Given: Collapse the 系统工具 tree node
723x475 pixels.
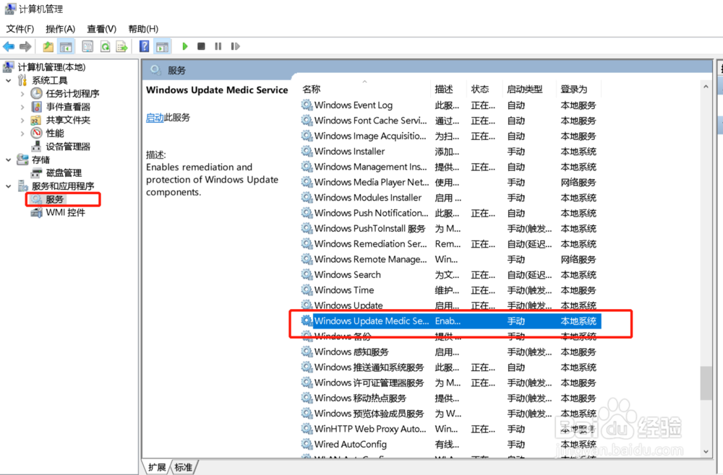Looking at the screenshot, I should (x=8, y=81).
